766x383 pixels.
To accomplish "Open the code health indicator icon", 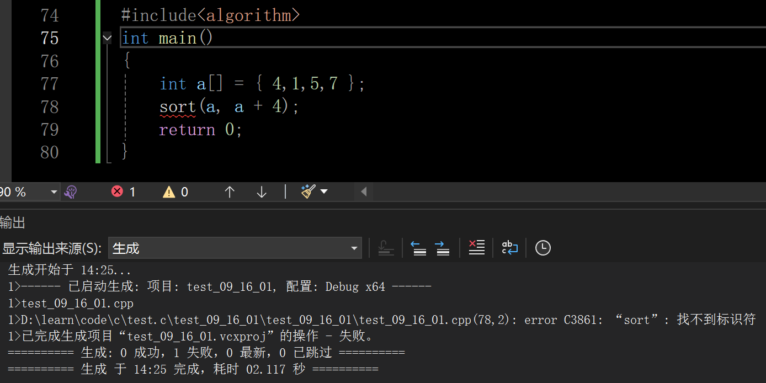I will [71, 192].
